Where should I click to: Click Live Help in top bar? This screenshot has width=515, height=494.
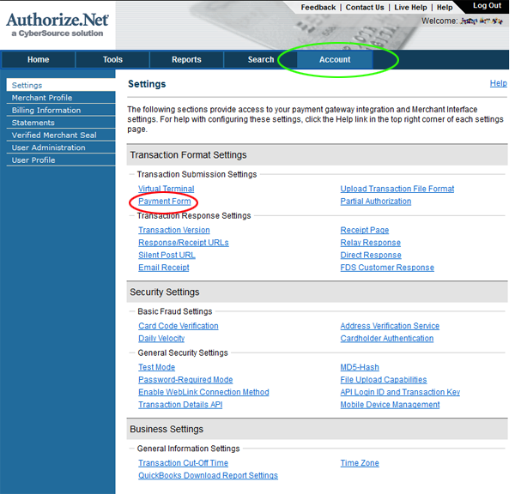click(x=410, y=7)
